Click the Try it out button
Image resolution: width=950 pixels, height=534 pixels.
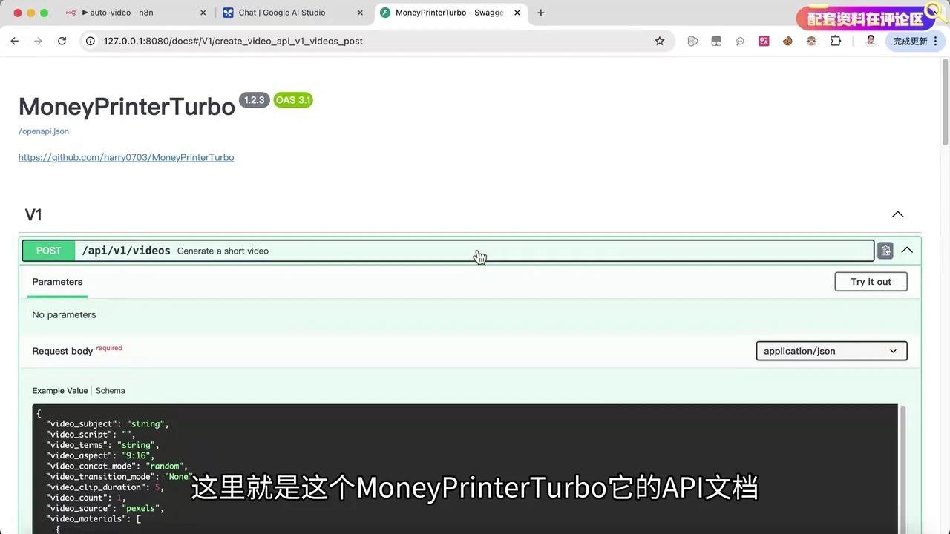[x=871, y=281]
